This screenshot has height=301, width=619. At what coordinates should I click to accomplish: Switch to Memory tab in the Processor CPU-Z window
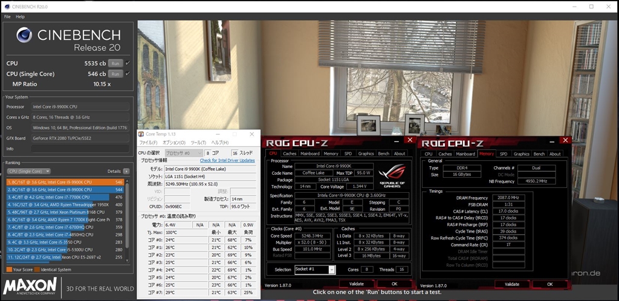tap(331, 154)
